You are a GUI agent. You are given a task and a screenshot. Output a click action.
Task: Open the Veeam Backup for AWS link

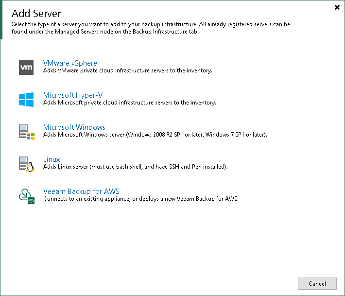81,191
